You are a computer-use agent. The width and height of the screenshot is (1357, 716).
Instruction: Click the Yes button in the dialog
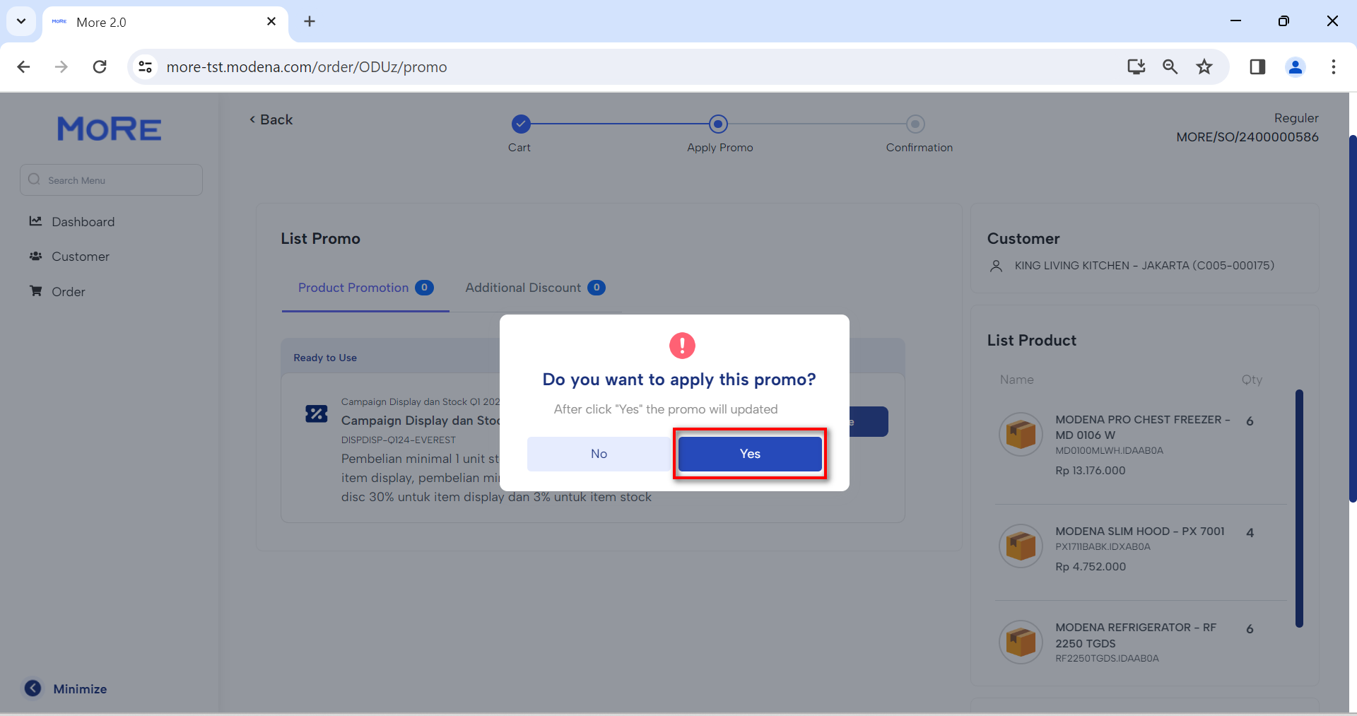coord(749,454)
